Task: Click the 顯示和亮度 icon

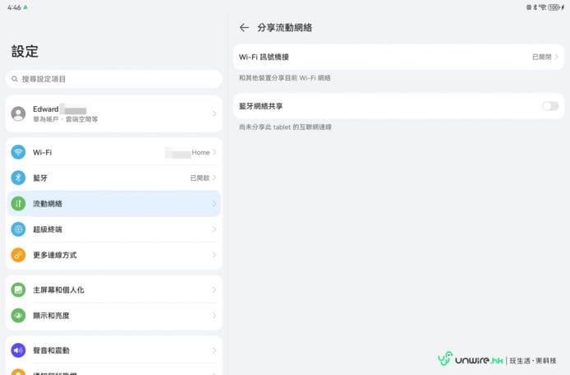Action: coord(18,315)
